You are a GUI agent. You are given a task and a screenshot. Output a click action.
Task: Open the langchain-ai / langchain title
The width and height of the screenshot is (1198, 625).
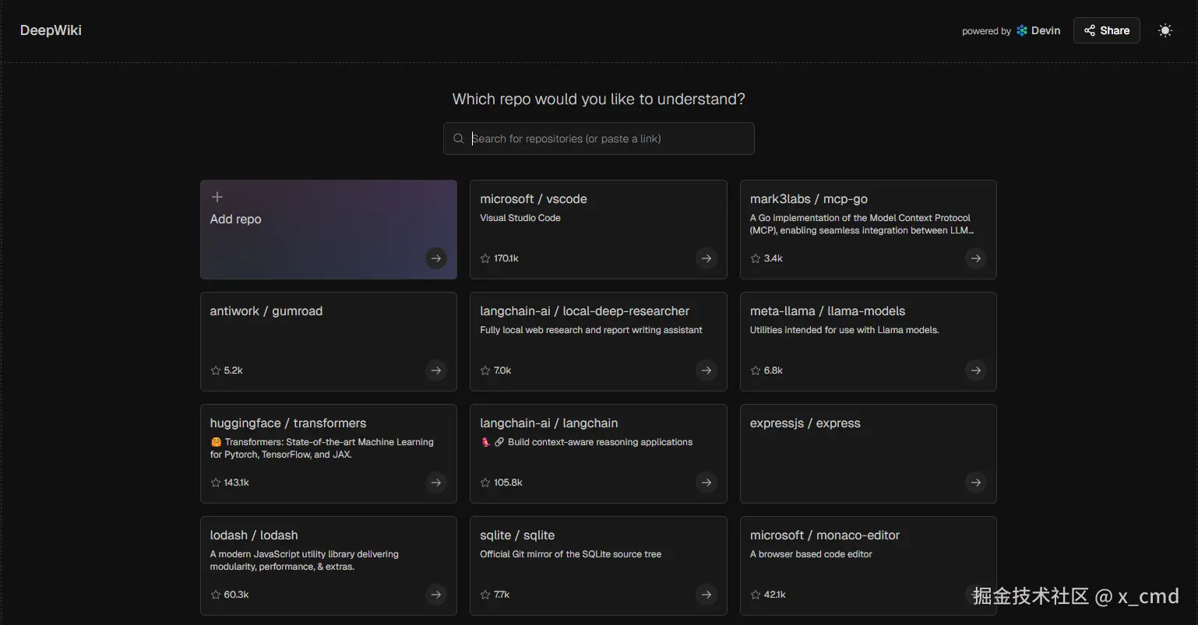[x=549, y=423]
